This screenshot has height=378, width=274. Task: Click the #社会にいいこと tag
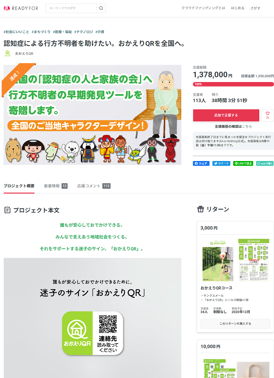[16, 32]
